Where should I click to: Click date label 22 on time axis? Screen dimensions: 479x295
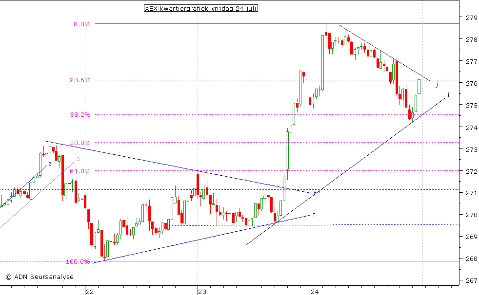tap(89, 292)
